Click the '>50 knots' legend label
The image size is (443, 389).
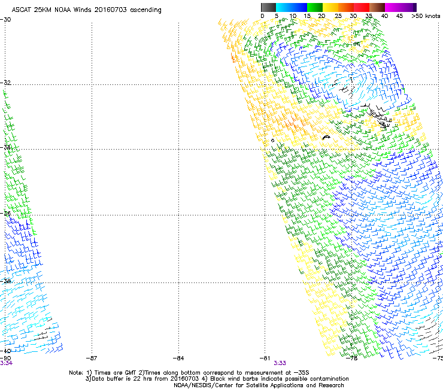(426, 16)
